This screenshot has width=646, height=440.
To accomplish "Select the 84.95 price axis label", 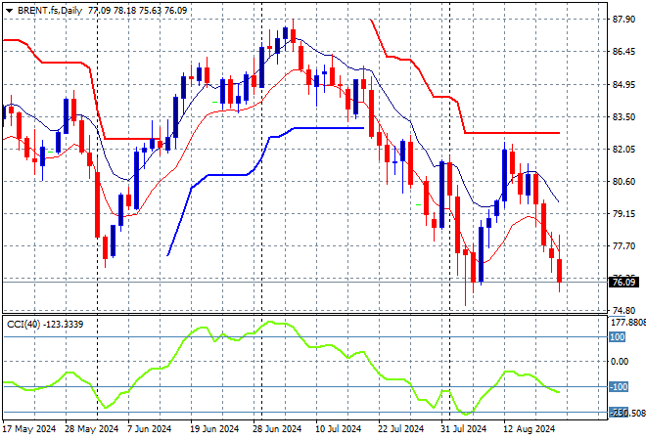I will pyautogui.click(x=623, y=85).
